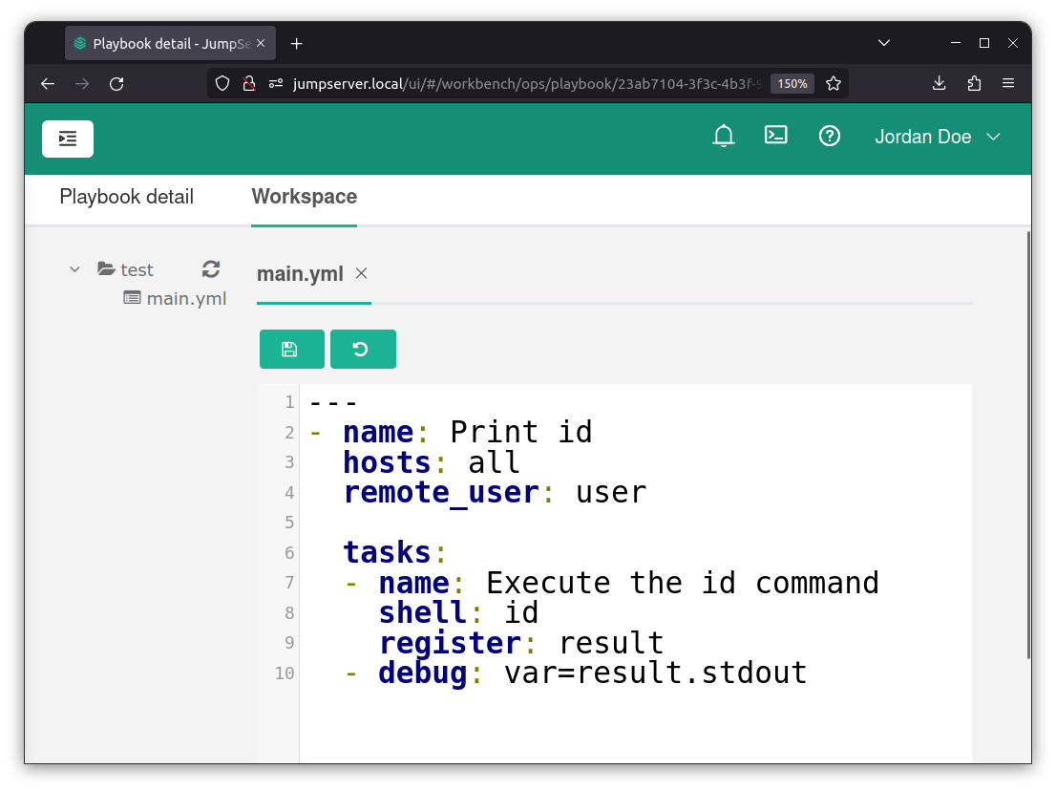Bookmark this page with star icon
1056x791 pixels.
point(834,84)
